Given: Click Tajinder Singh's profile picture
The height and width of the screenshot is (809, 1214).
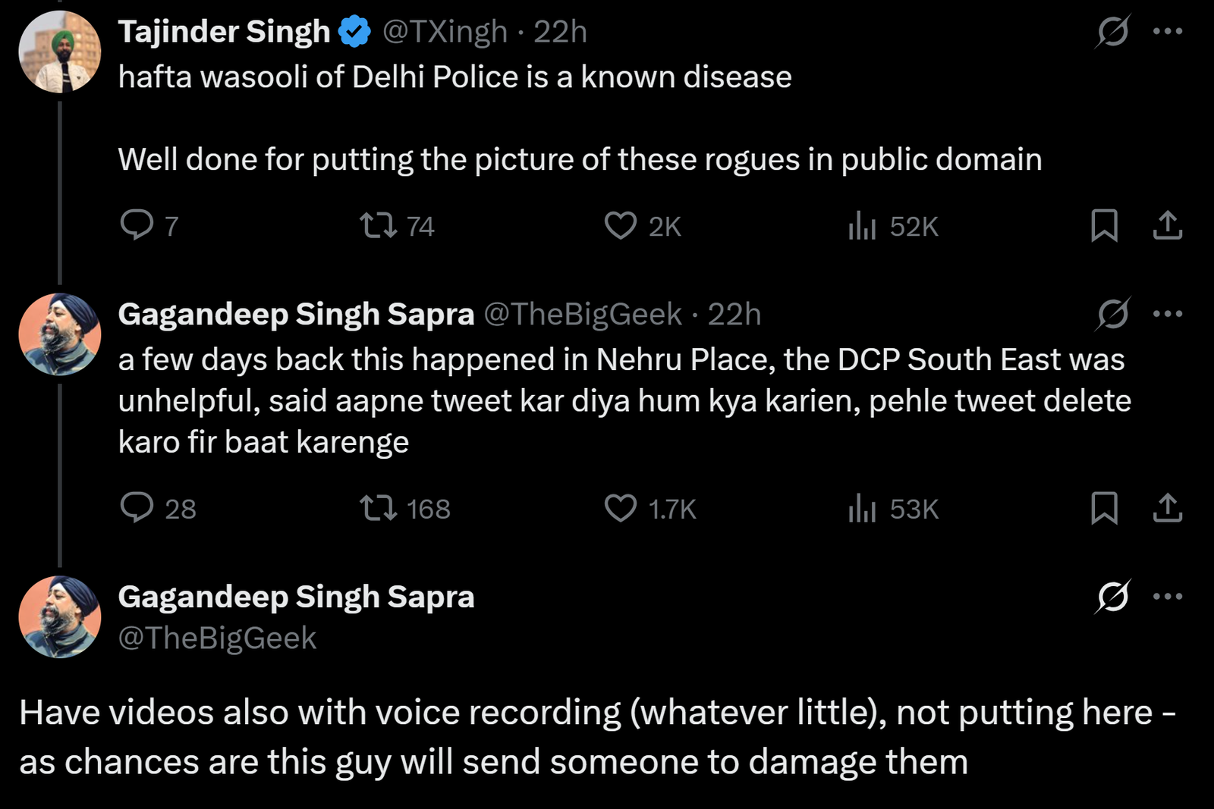Looking at the screenshot, I should (59, 52).
